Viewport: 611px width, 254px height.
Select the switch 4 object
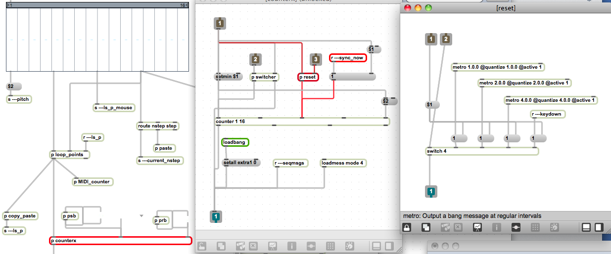(482, 151)
